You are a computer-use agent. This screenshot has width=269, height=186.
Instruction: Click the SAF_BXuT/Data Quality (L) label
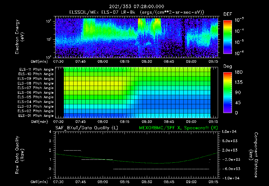click(x=87, y=128)
